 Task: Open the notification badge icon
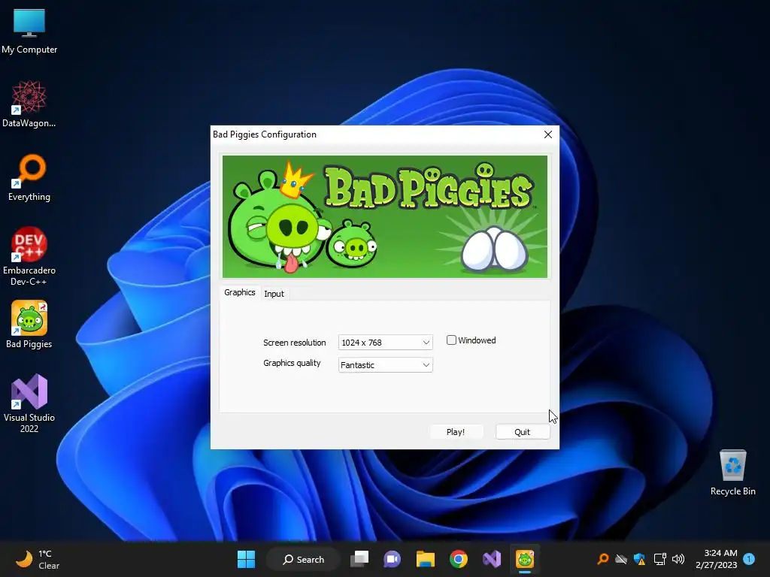749,559
